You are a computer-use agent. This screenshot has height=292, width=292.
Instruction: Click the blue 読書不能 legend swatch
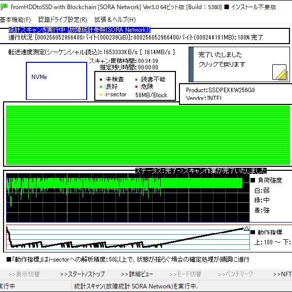(x=136, y=80)
